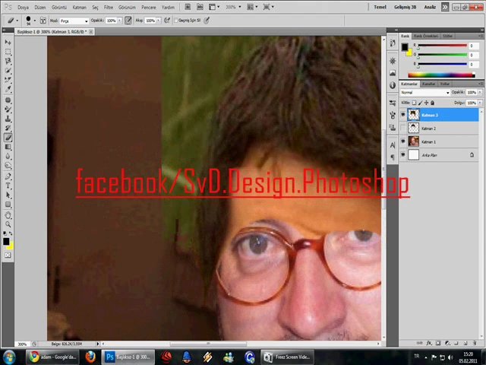Launch Mini Bridge from application bar
Screen dimensions: 486x365
click(x=200, y=7)
